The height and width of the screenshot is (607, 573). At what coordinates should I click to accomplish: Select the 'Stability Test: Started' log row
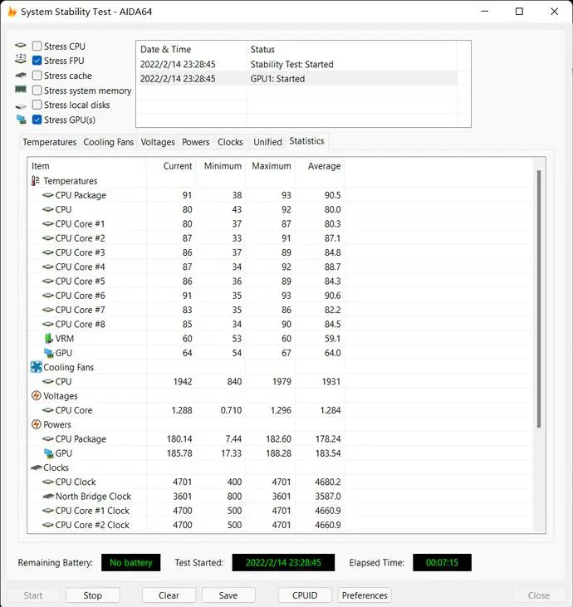(x=298, y=64)
